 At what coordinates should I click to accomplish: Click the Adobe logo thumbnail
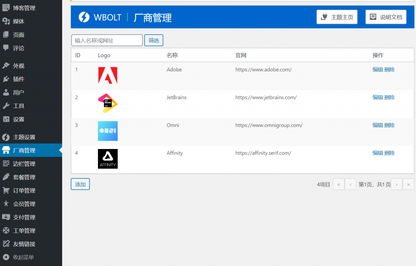108,76
